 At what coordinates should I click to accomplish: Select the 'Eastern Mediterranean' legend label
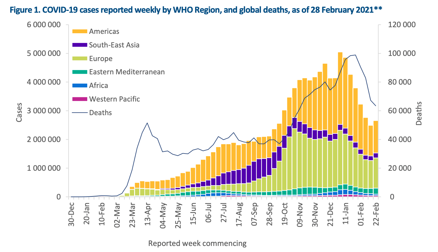point(127,72)
